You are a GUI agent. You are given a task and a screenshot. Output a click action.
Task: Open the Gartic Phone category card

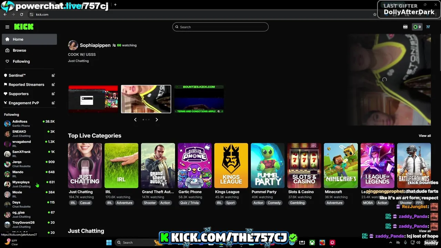coord(195,166)
